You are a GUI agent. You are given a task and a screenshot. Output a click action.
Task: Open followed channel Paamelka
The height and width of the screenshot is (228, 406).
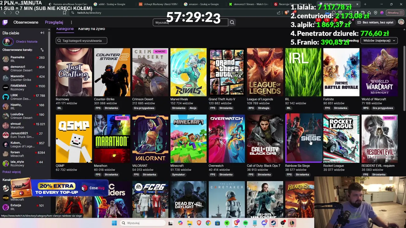tap(24, 59)
